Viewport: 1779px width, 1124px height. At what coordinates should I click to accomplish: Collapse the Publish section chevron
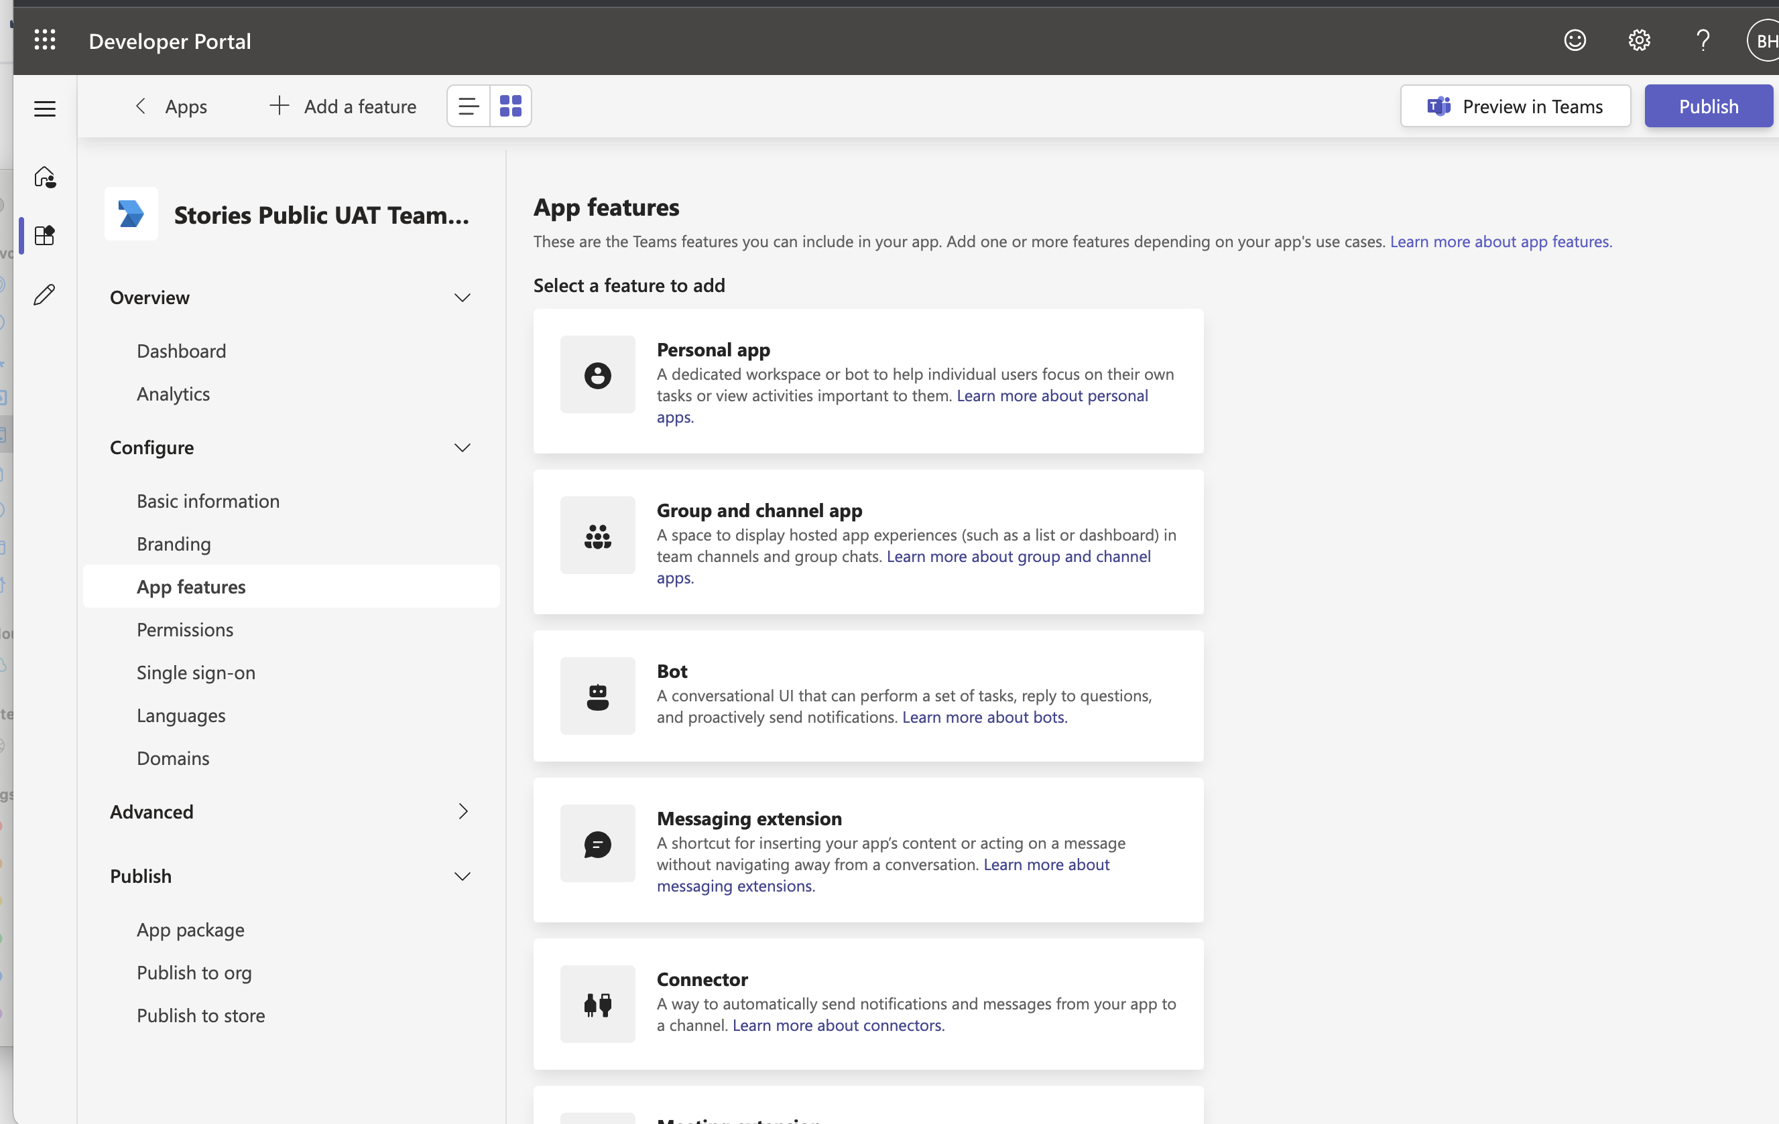tap(463, 877)
